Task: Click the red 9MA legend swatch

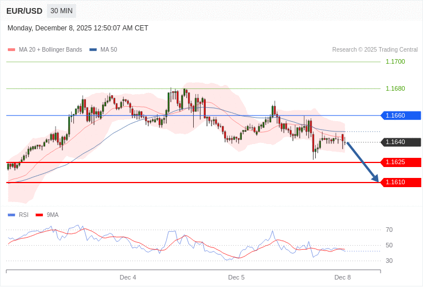Action: (40, 215)
